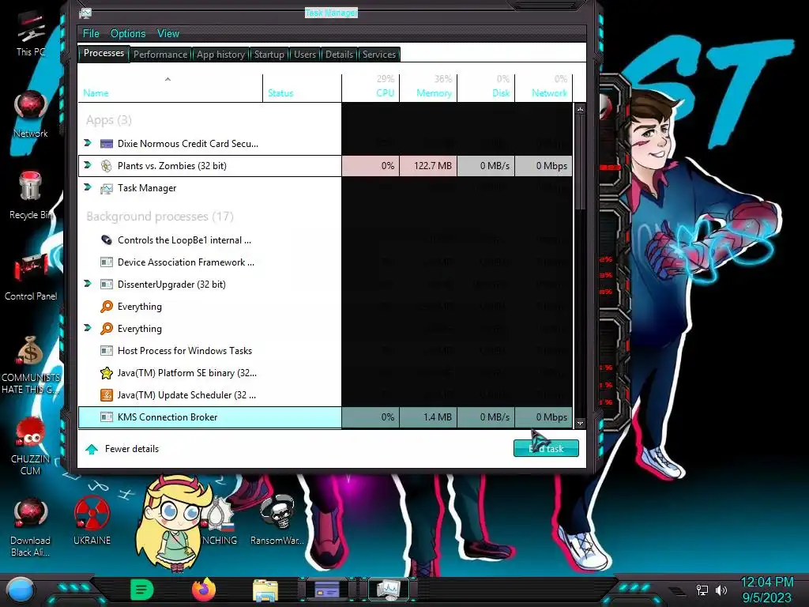The height and width of the screenshot is (607, 809).
Task: Click the LoopBe1 internal process icon
Action: [x=107, y=240]
